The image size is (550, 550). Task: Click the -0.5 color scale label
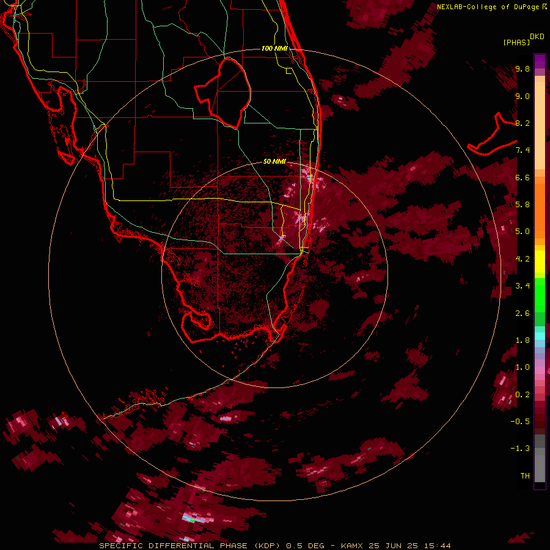[x=520, y=422]
